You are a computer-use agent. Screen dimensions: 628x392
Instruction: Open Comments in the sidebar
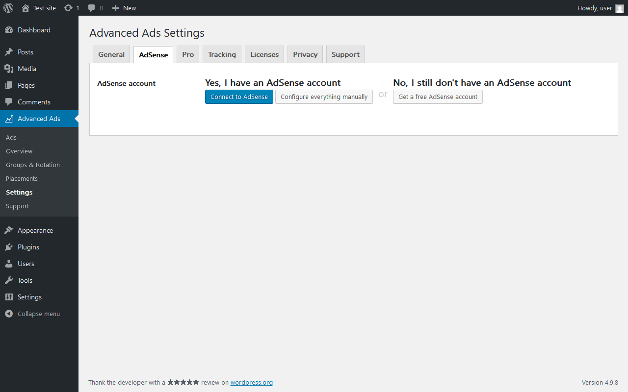click(39, 102)
